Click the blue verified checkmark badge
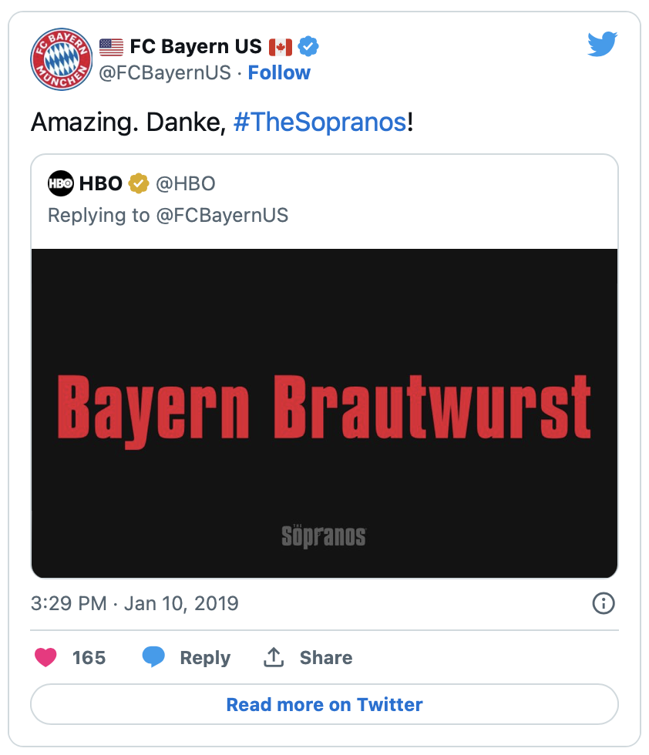649x755 pixels. pyautogui.click(x=308, y=47)
